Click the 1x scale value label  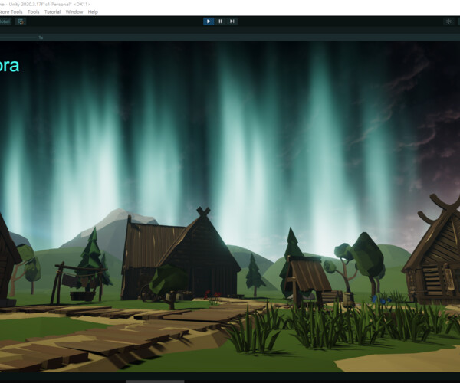[x=41, y=38]
